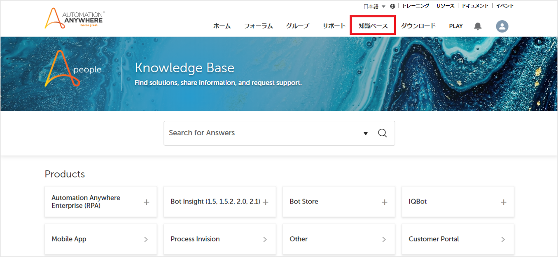Click the Process Invision label

point(195,239)
